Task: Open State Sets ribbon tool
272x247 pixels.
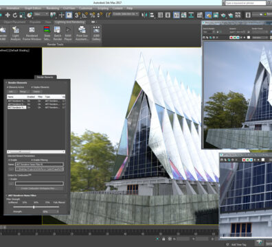Action: (47, 34)
